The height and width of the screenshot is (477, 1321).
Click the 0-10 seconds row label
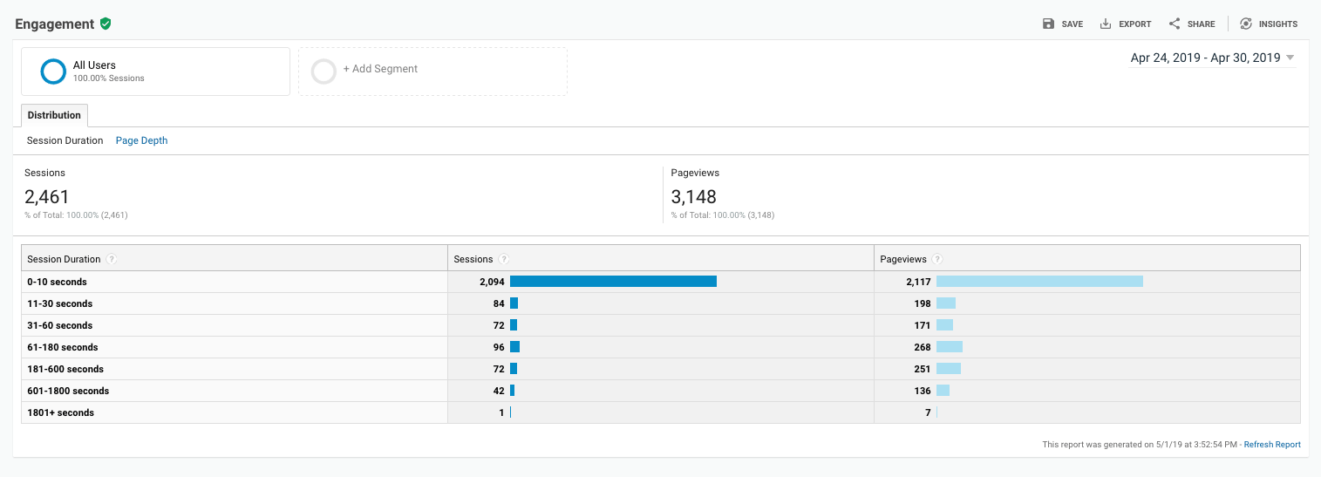tap(57, 282)
